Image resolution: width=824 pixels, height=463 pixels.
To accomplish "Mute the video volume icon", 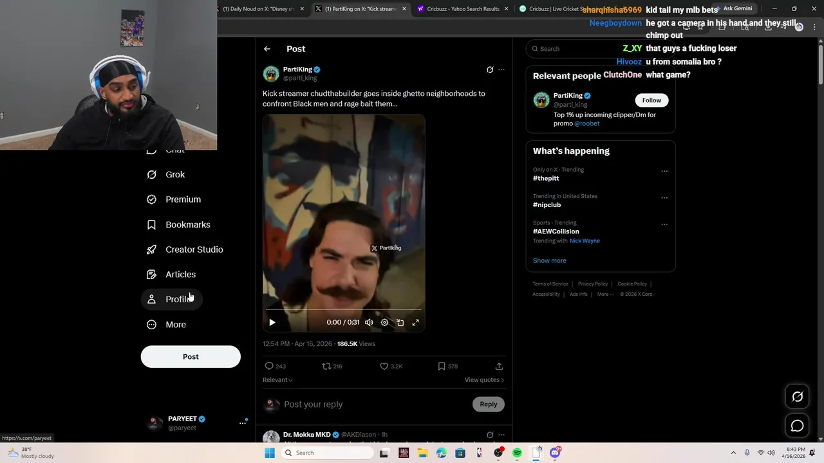I will [369, 322].
